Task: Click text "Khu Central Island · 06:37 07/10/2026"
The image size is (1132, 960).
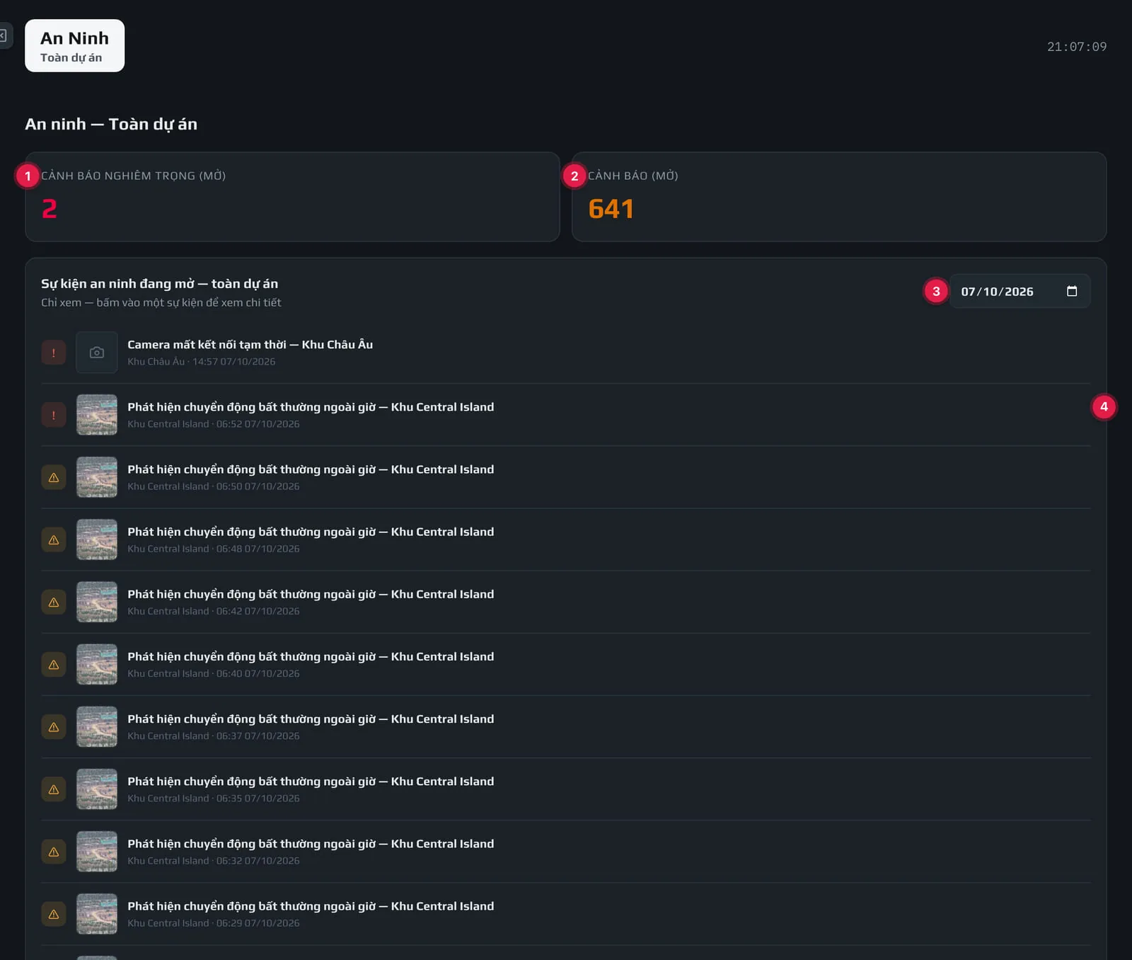Action: 214,736
